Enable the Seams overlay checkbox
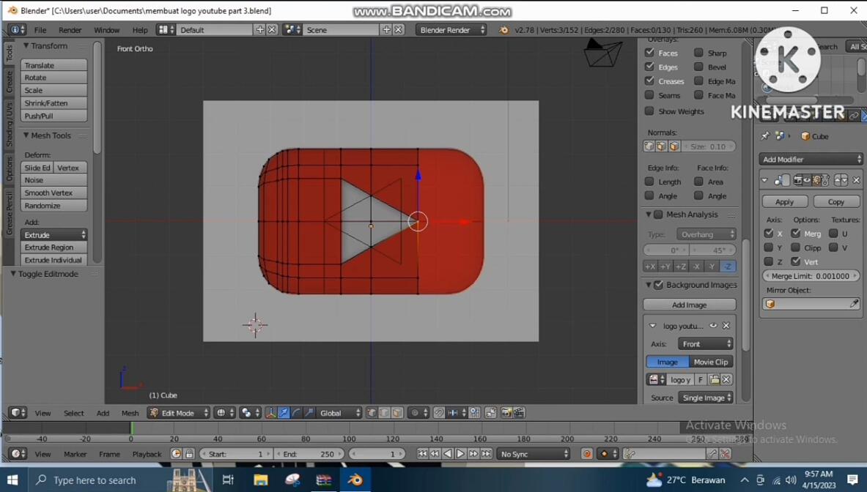 (x=649, y=95)
